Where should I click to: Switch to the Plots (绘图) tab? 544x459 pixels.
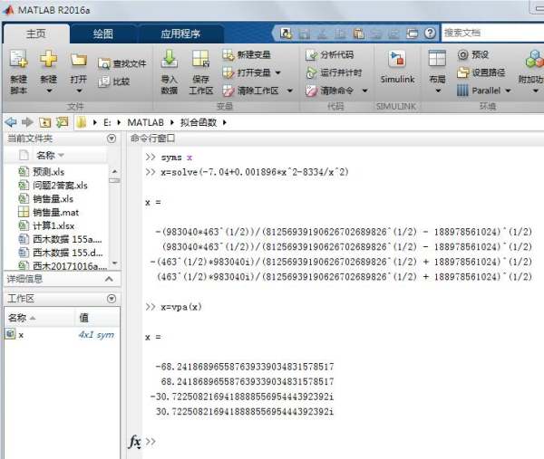[x=103, y=33]
